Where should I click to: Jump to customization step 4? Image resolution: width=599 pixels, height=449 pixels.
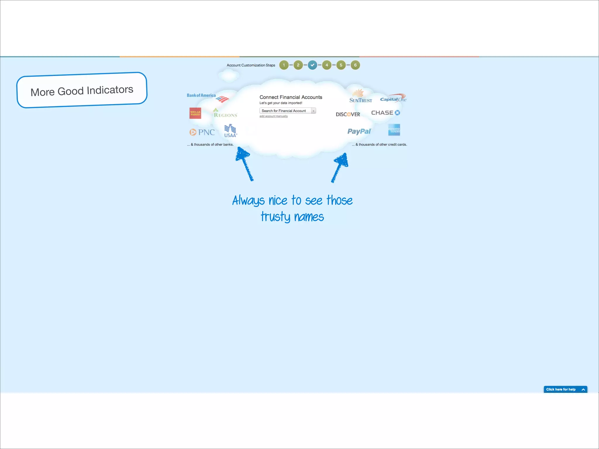click(327, 65)
